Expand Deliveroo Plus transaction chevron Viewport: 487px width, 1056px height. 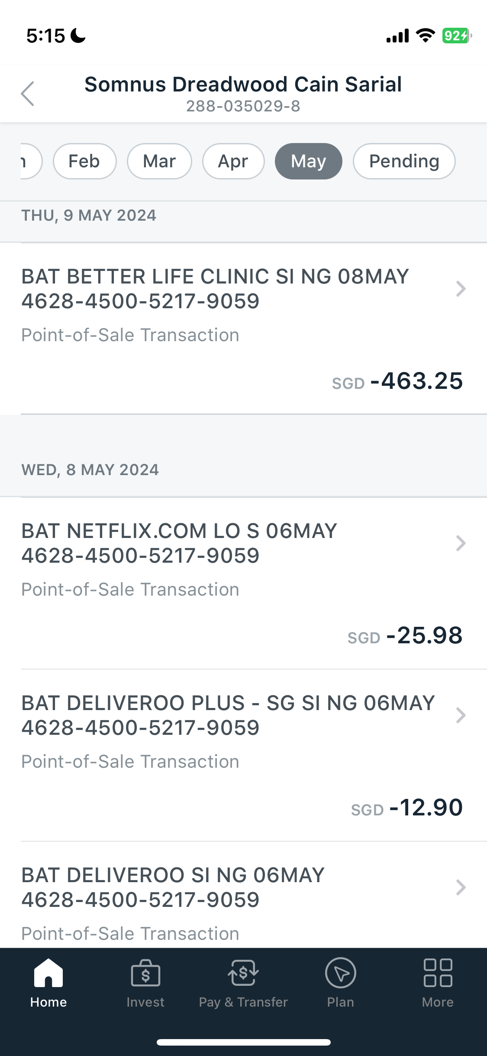[461, 715]
